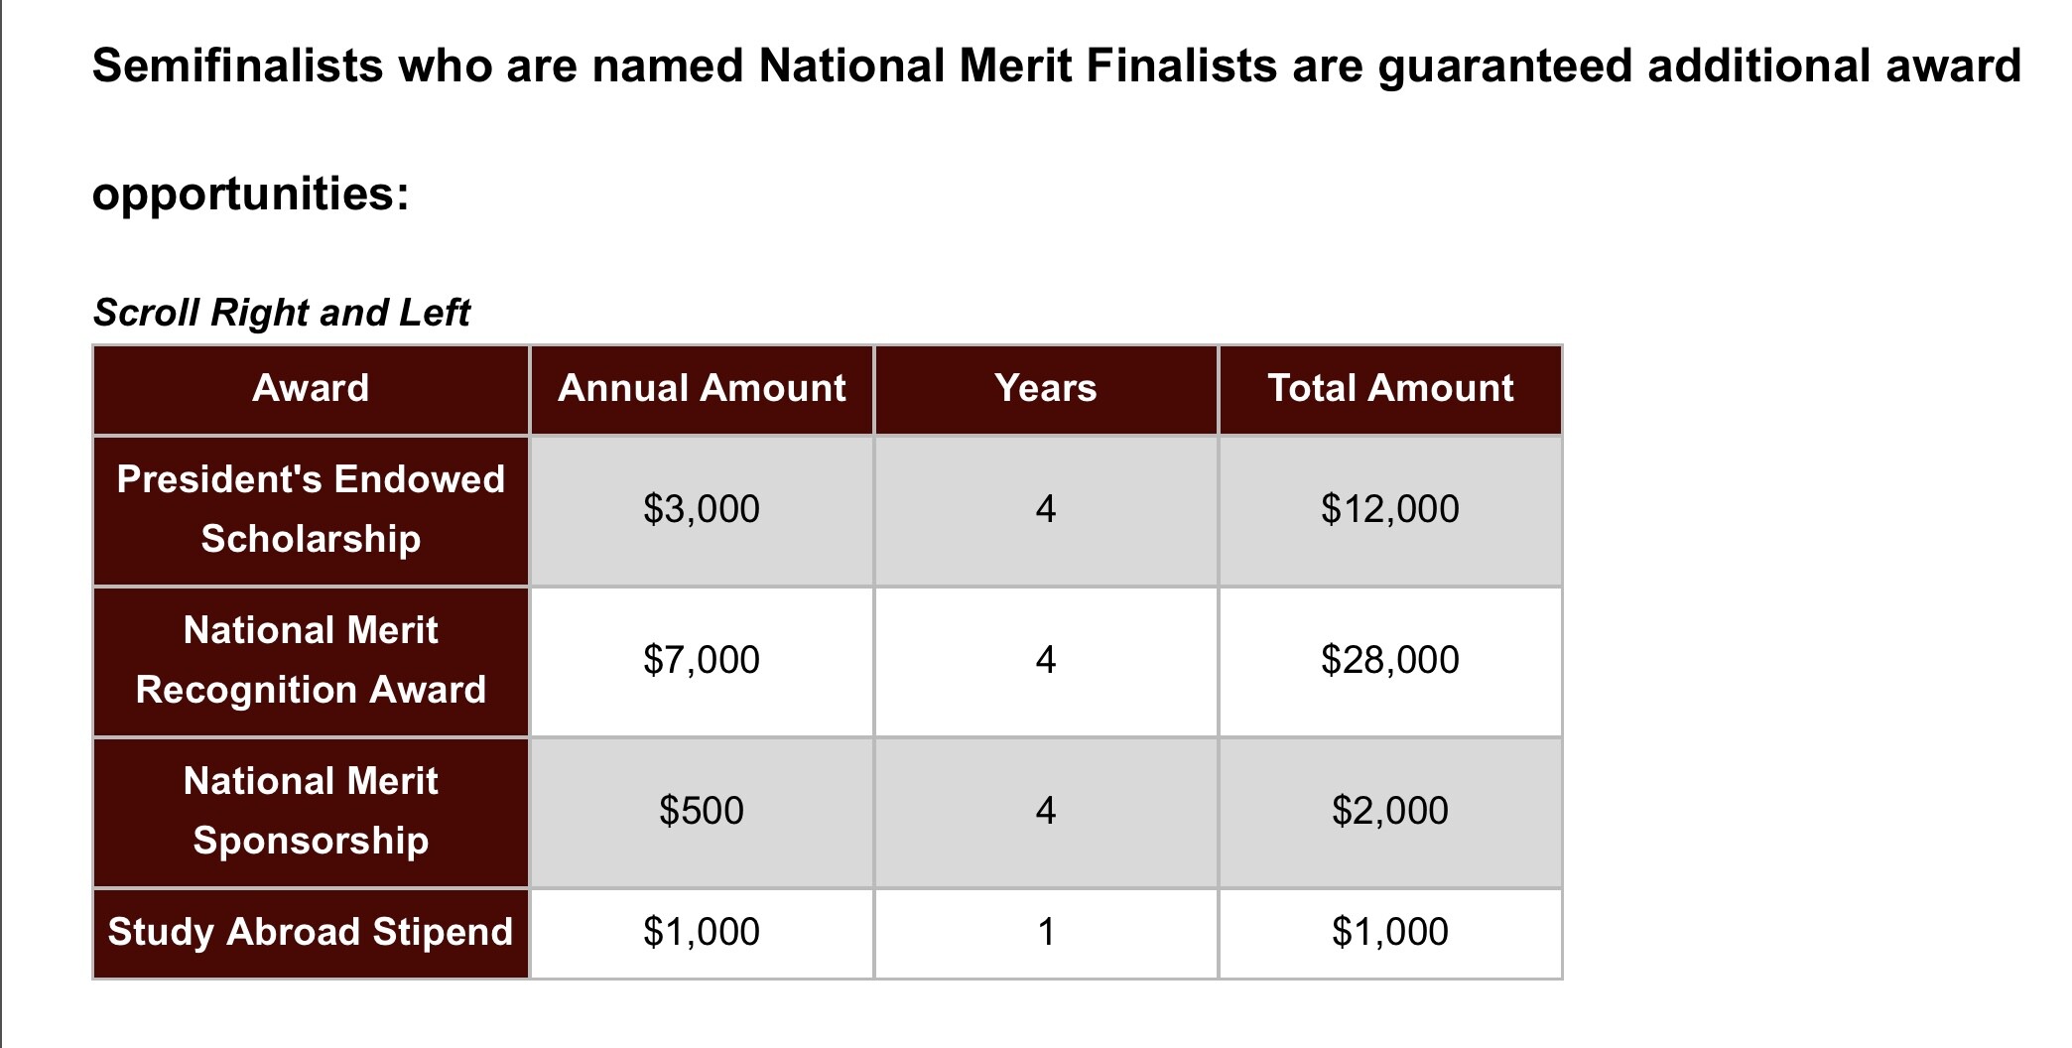Select the National Merit Sponsorship row label
The width and height of the screenshot is (2072, 1048).
tap(311, 811)
